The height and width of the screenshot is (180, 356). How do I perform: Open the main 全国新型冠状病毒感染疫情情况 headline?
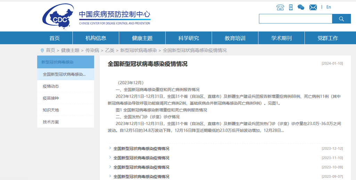click(147, 64)
